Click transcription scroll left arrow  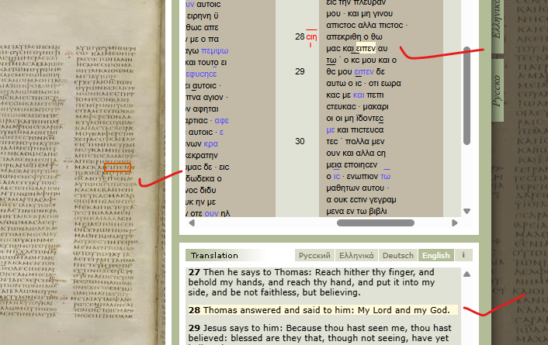192,223
